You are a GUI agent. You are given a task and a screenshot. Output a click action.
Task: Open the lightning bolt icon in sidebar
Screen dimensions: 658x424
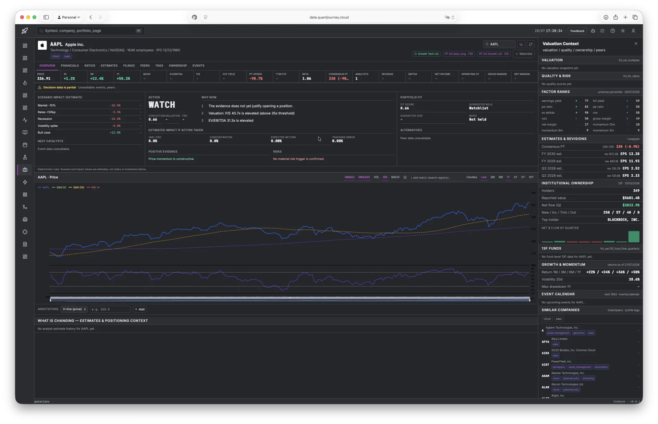click(25, 182)
